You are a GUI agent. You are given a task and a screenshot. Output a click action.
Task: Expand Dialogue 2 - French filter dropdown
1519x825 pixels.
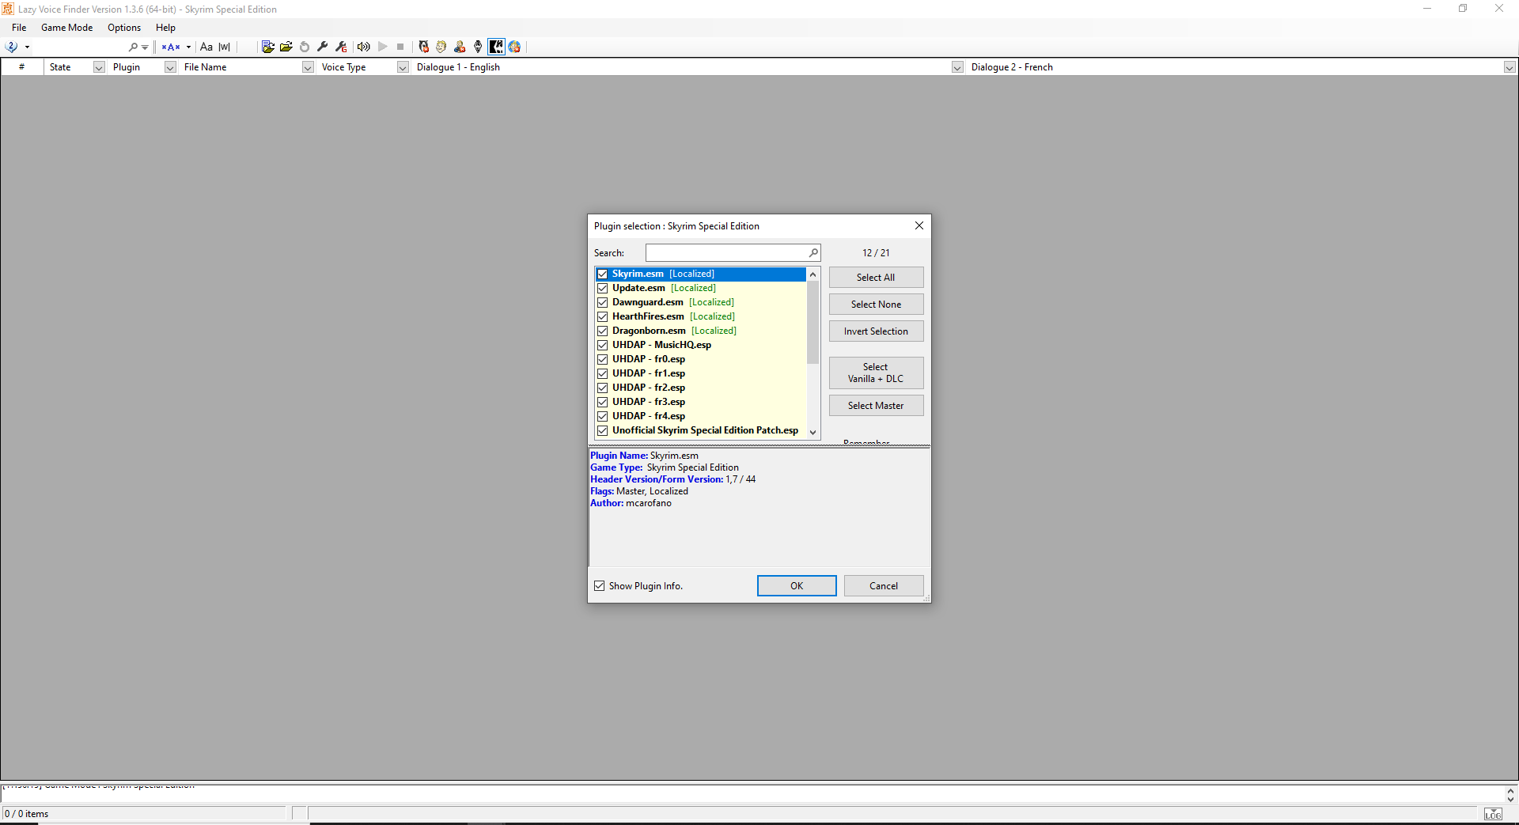click(x=1510, y=67)
